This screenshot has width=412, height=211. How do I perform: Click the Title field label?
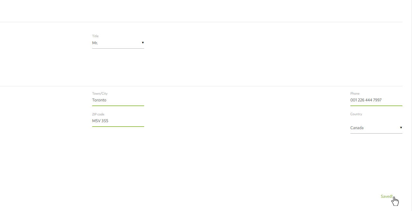[x=95, y=36]
